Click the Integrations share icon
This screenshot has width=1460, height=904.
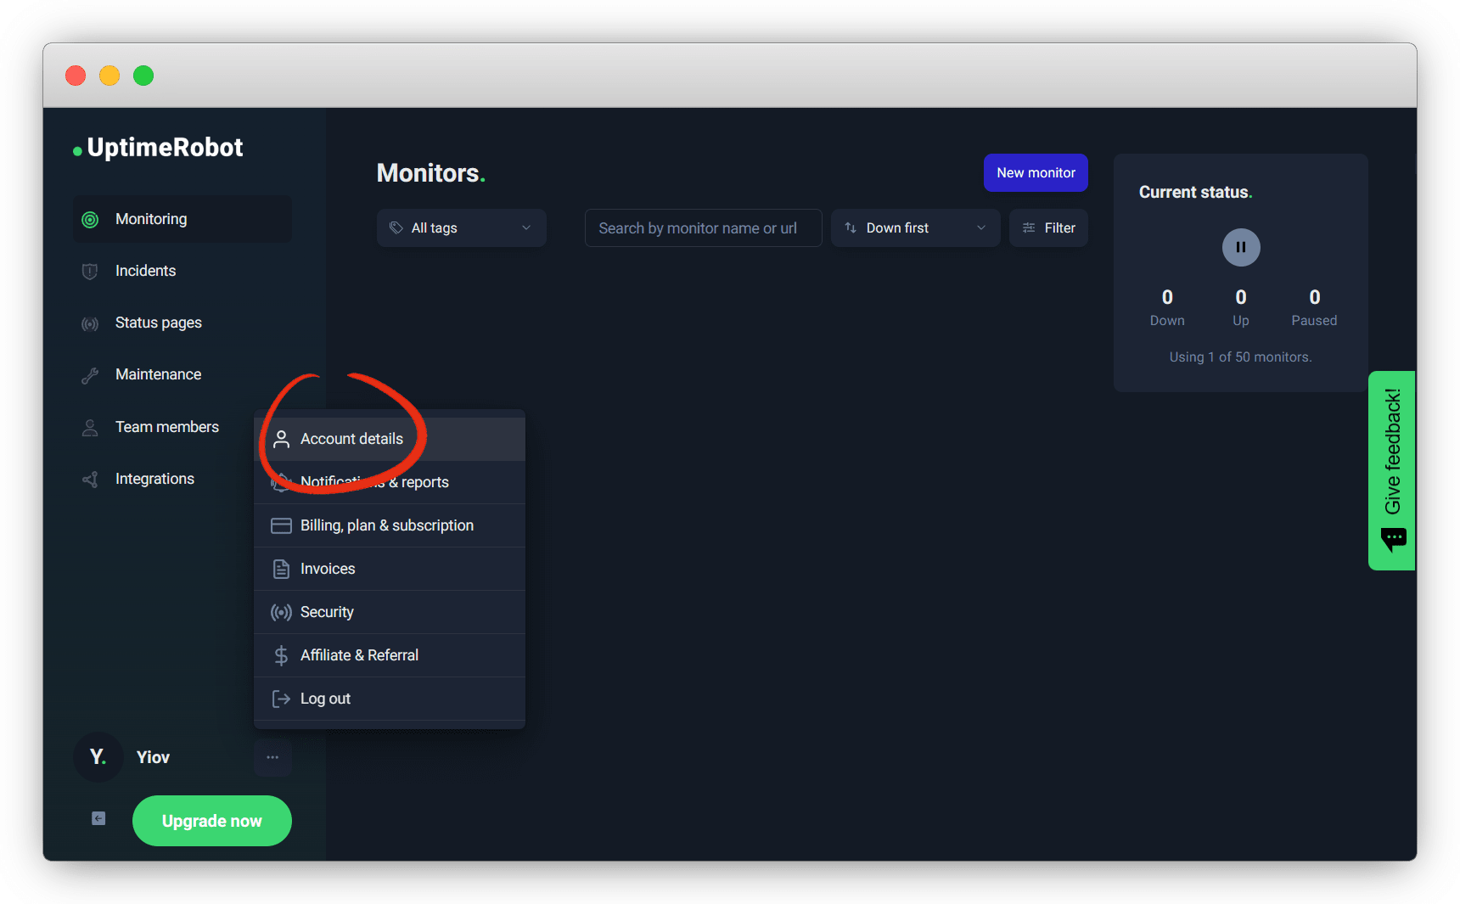(x=90, y=480)
